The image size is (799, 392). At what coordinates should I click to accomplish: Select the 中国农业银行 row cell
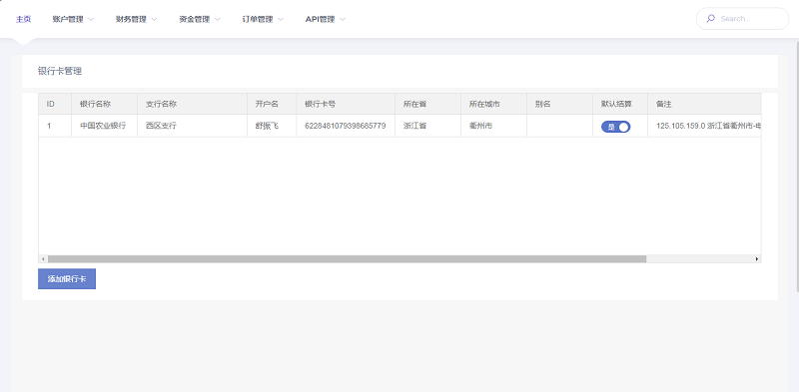point(105,126)
